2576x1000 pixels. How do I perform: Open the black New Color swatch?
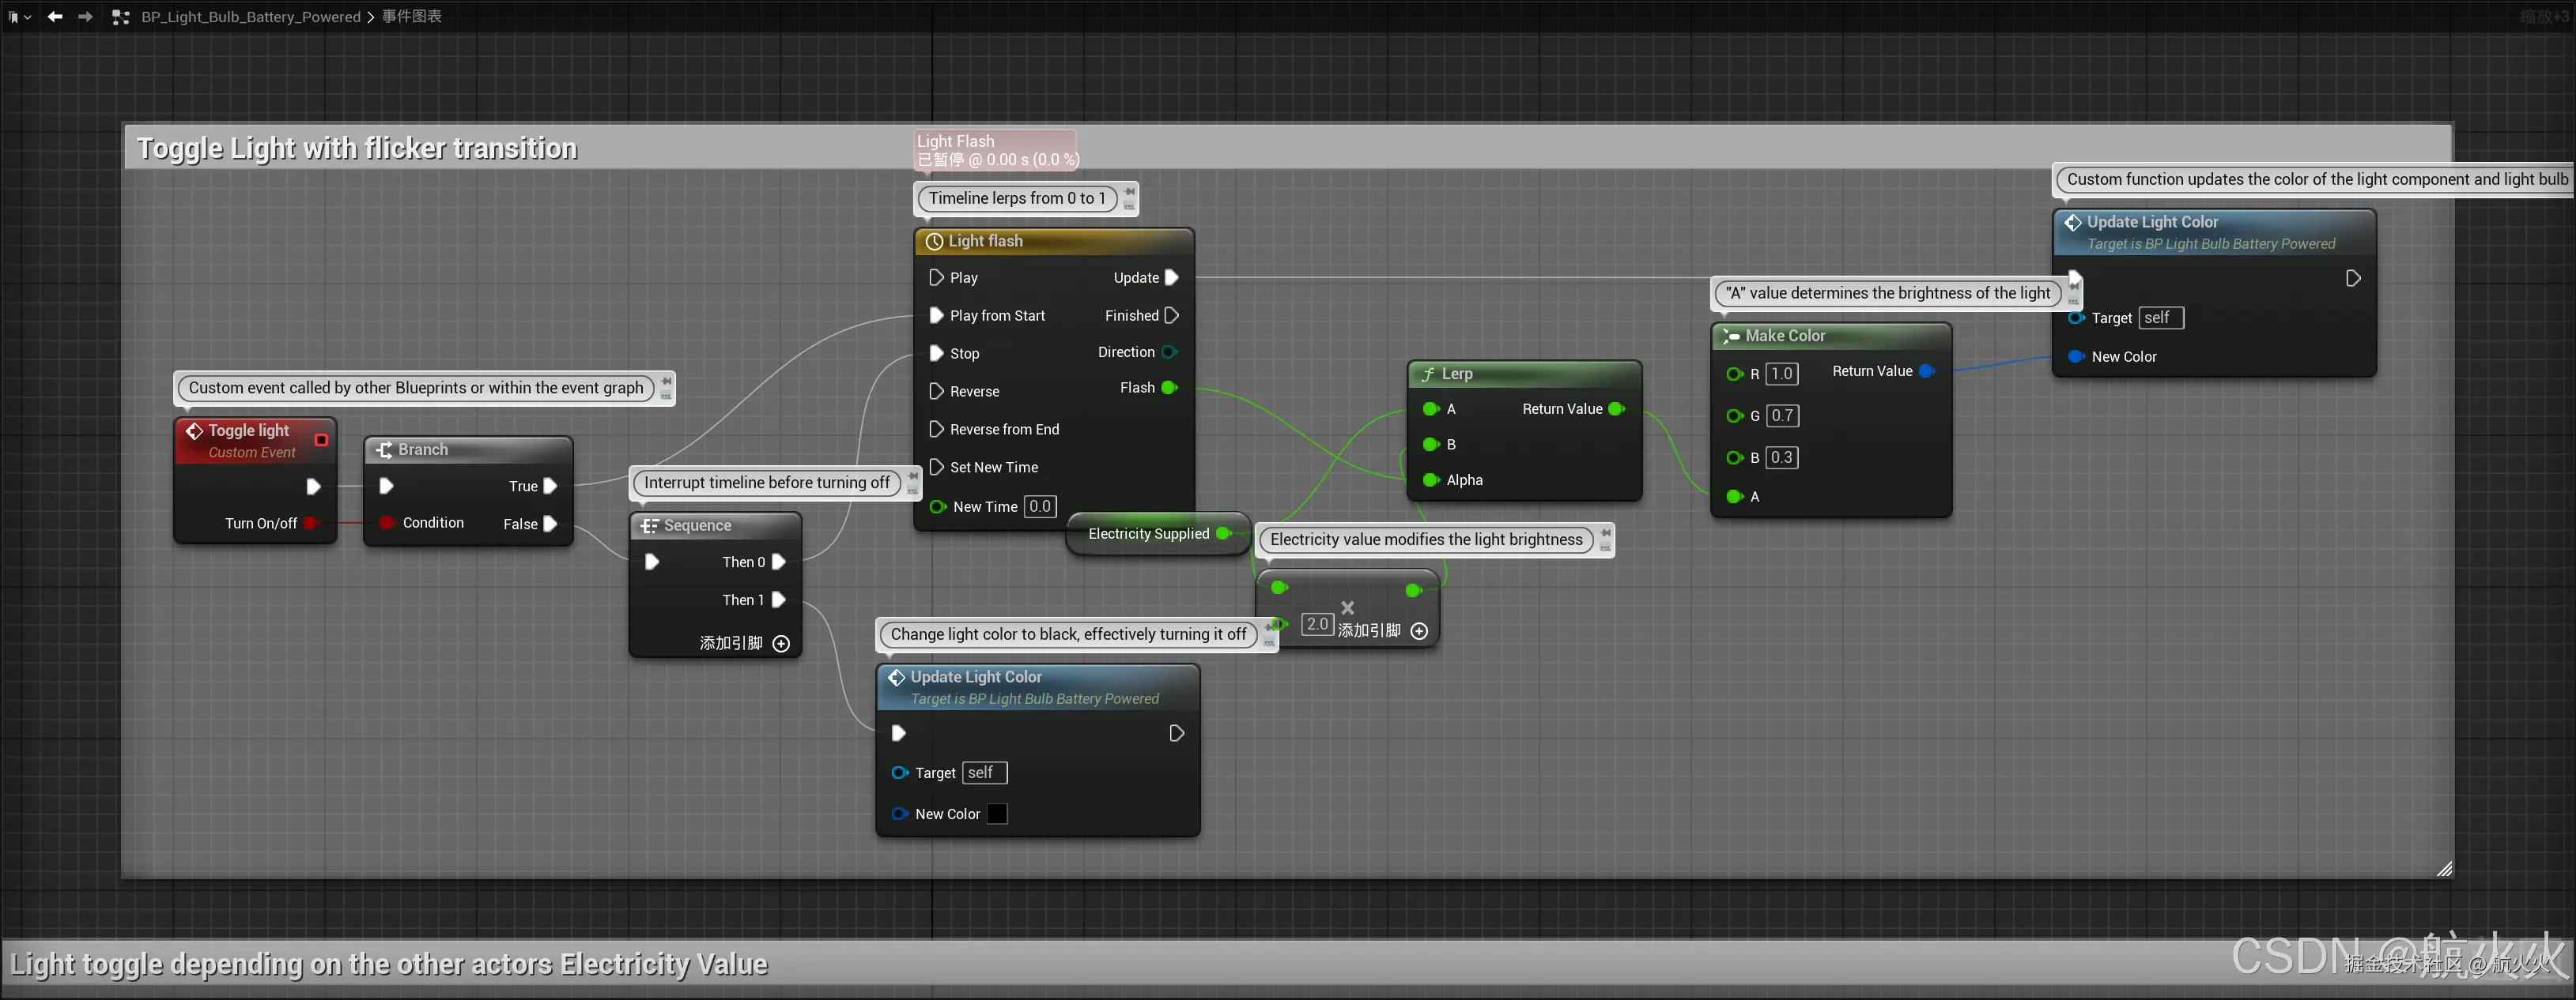997,814
